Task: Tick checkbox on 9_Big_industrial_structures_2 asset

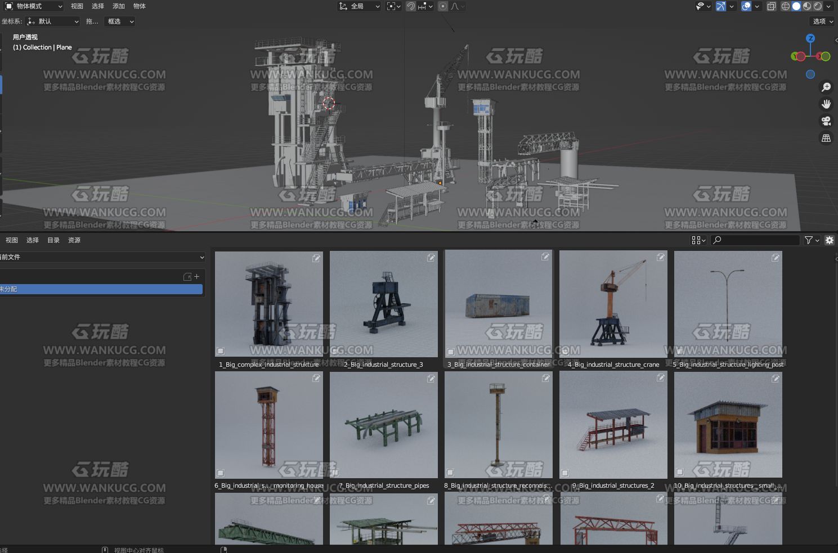Action: [565, 473]
